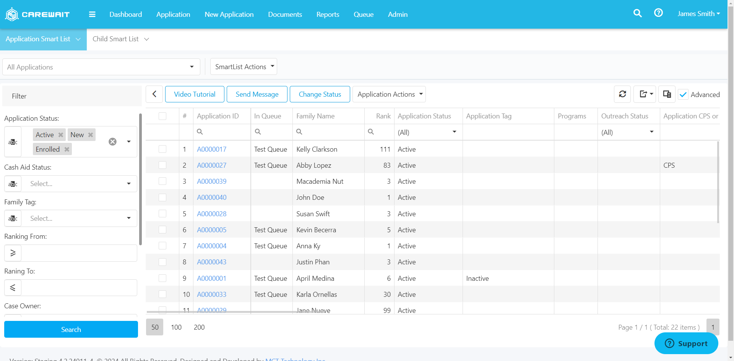Click the blue Search button

71,329
